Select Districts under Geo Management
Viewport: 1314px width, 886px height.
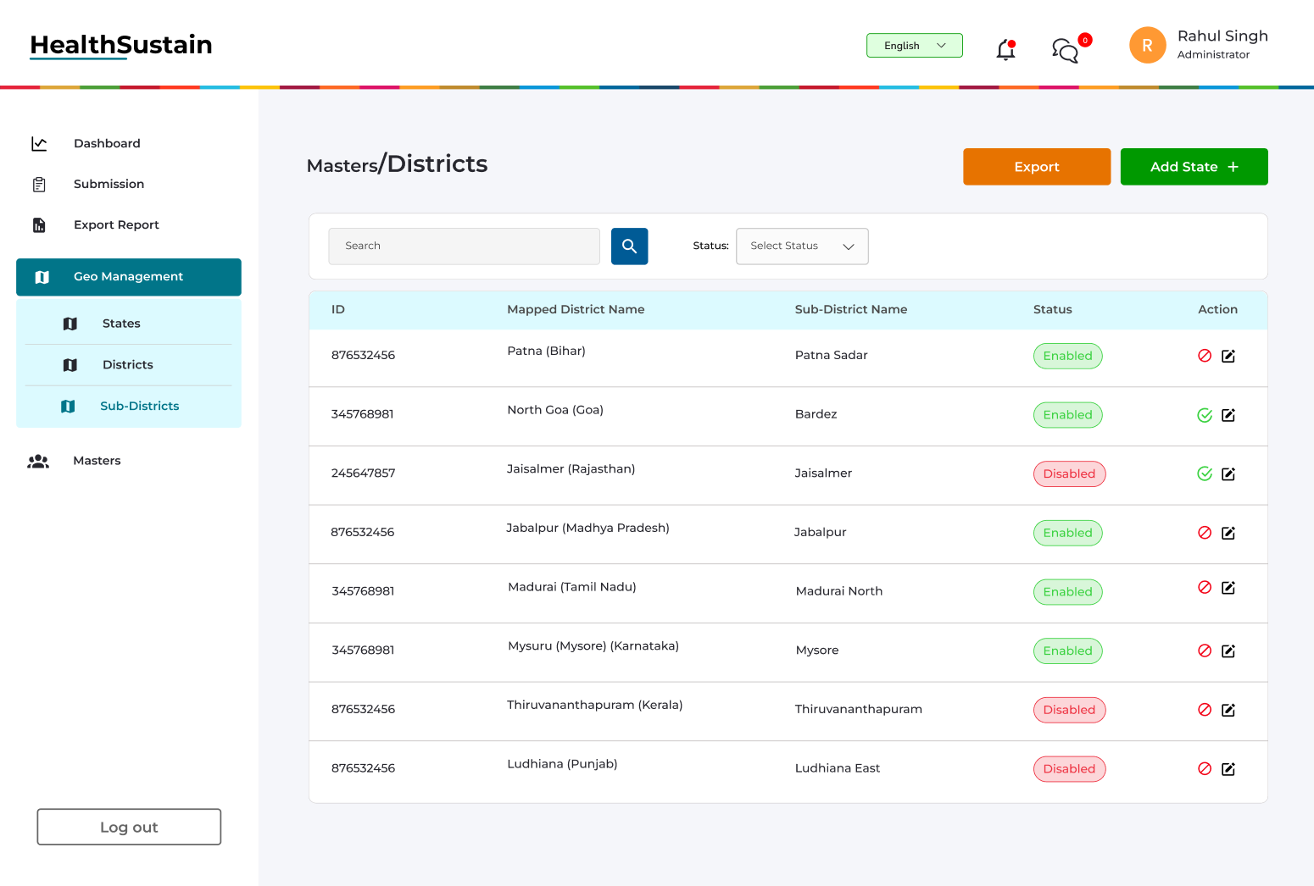point(129,365)
